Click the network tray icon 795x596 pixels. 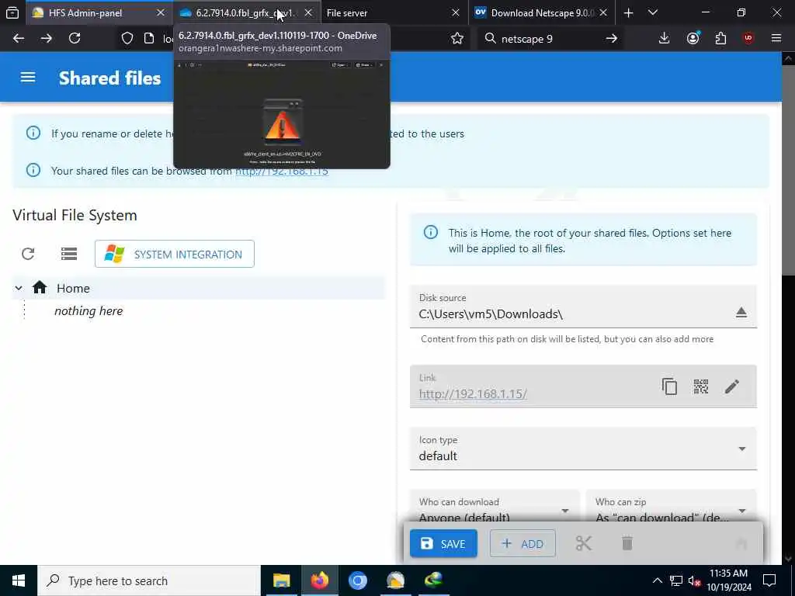click(x=676, y=580)
